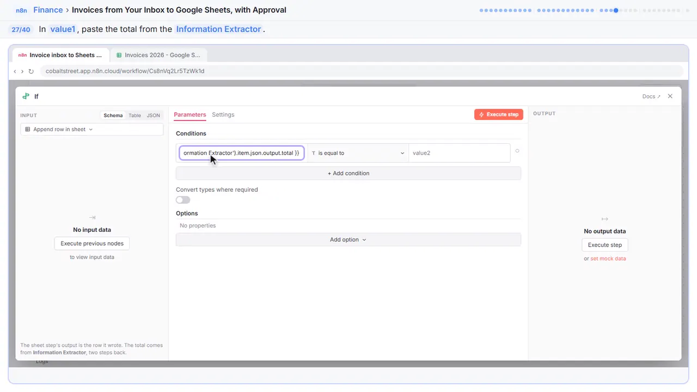Select the Parameters tab
The width and height of the screenshot is (697, 392).
pyautogui.click(x=190, y=115)
